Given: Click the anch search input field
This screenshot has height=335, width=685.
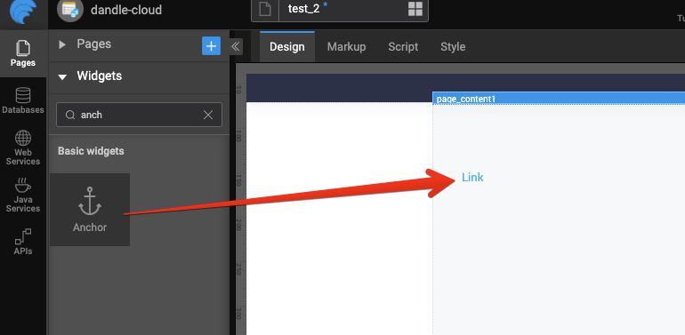Looking at the screenshot, I should 139,115.
